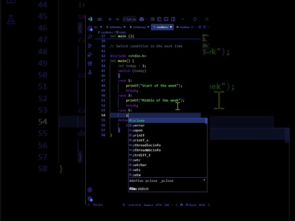Click the zoom magnifier status bar icon
Screen dimensions: 295x221
click(124, 205)
